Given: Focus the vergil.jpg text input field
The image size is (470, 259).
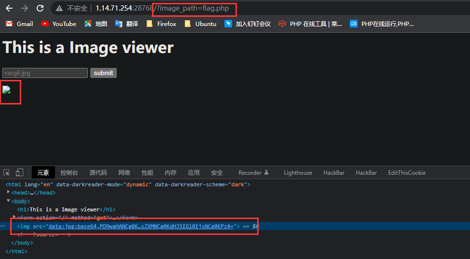Looking at the screenshot, I should tap(45, 73).
